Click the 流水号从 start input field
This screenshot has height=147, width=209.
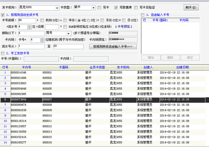[x=32, y=47]
